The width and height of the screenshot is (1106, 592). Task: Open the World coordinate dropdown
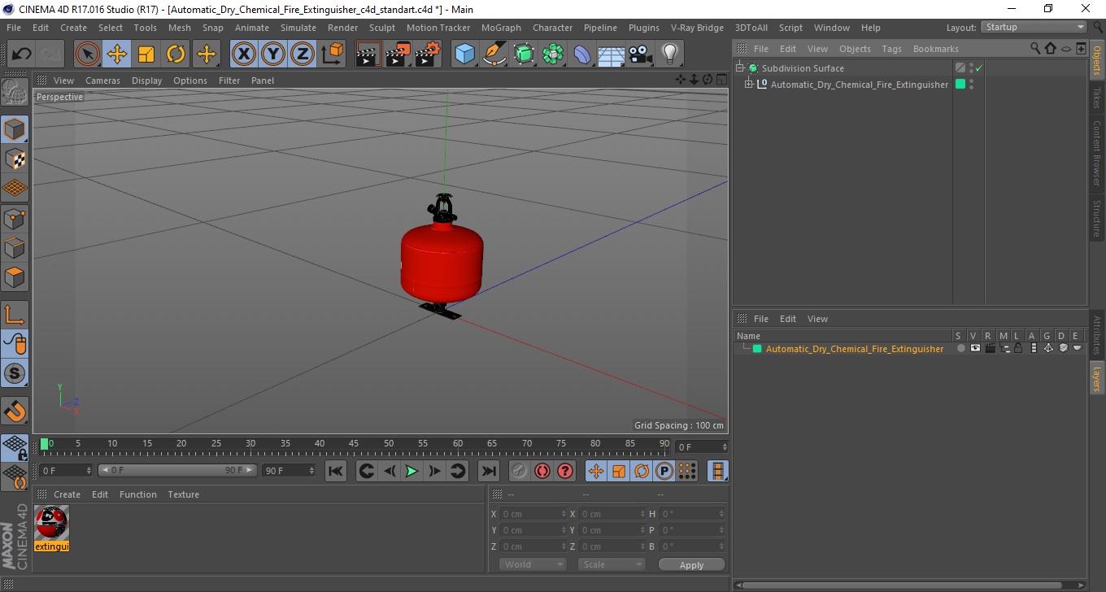pos(533,564)
